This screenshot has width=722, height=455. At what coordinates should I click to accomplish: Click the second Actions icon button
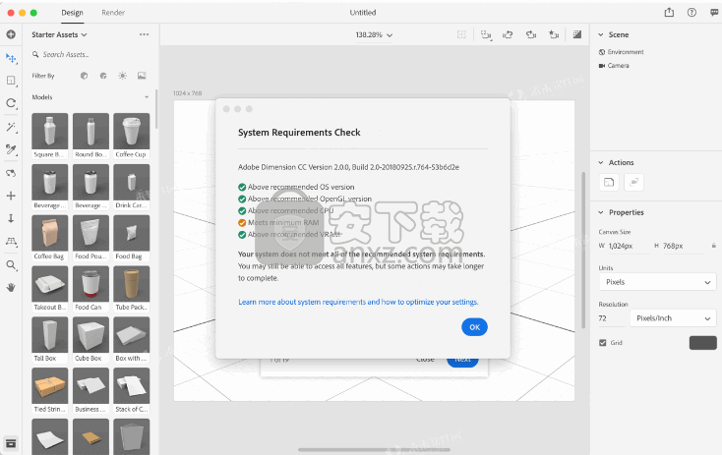point(633,182)
